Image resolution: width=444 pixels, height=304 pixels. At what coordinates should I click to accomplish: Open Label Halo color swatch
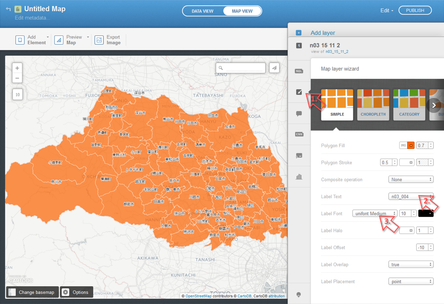click(407, 231)
